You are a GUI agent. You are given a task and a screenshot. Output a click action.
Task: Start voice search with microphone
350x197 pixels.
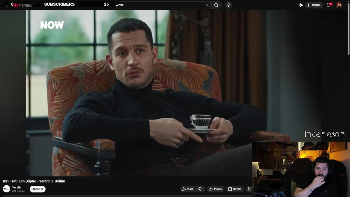(x=229, y=5)
